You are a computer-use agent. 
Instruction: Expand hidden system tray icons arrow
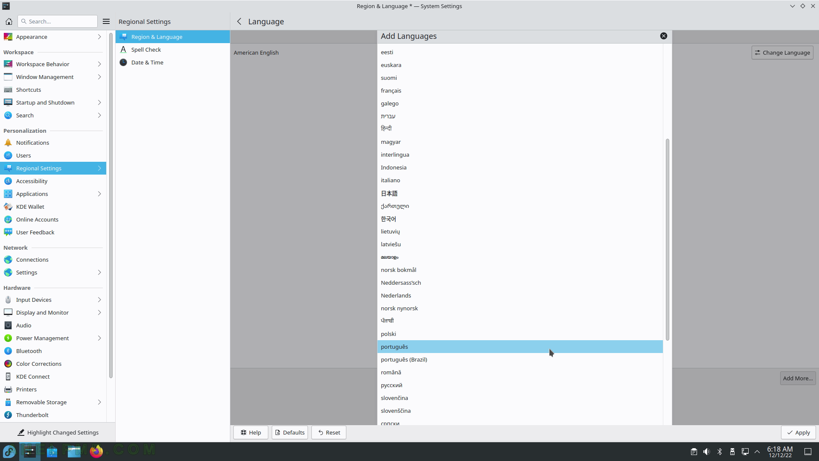757,452
